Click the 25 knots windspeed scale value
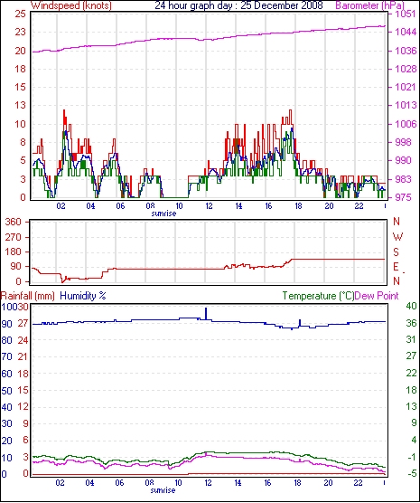This screenshot has height=503, width=420. 20,14
